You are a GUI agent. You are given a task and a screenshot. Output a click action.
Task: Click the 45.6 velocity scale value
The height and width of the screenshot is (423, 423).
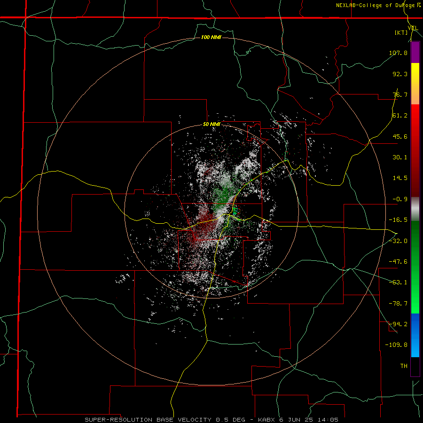click(x=400, y=136)
